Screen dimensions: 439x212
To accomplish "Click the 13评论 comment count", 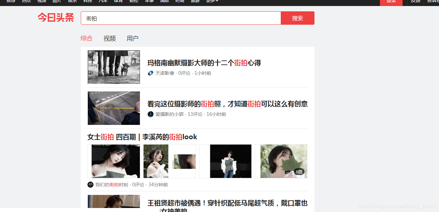I will 195,114.
